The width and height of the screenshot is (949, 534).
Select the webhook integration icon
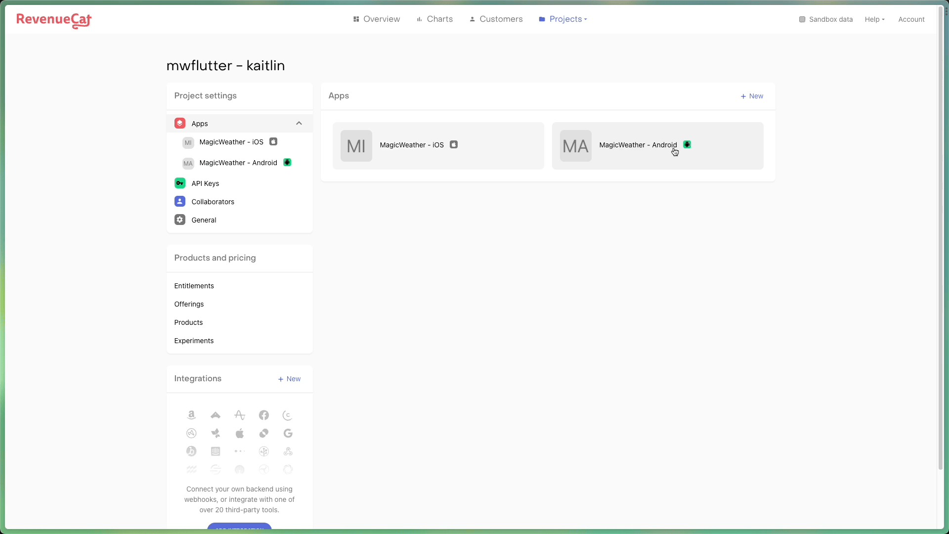coord(288,451)
